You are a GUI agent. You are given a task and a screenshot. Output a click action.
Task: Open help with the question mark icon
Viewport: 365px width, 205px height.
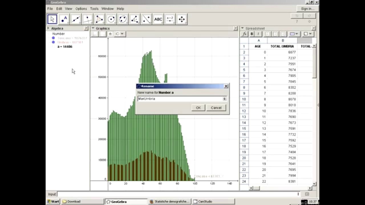click(297, 22)
